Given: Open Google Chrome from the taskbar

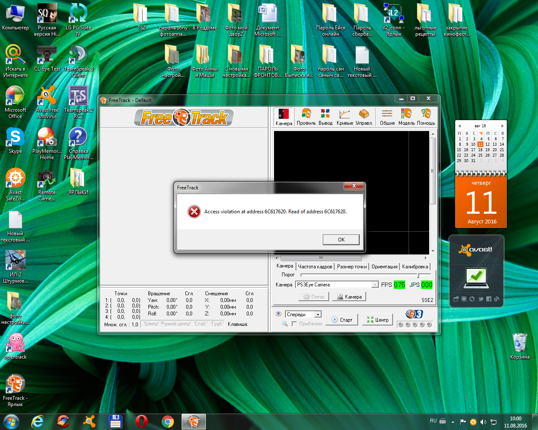Looking at the screenshot, I should 168,421.
